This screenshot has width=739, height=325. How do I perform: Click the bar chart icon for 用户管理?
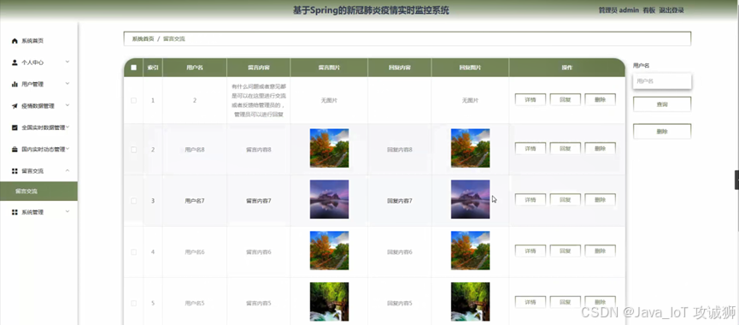[x=15, y=84]
